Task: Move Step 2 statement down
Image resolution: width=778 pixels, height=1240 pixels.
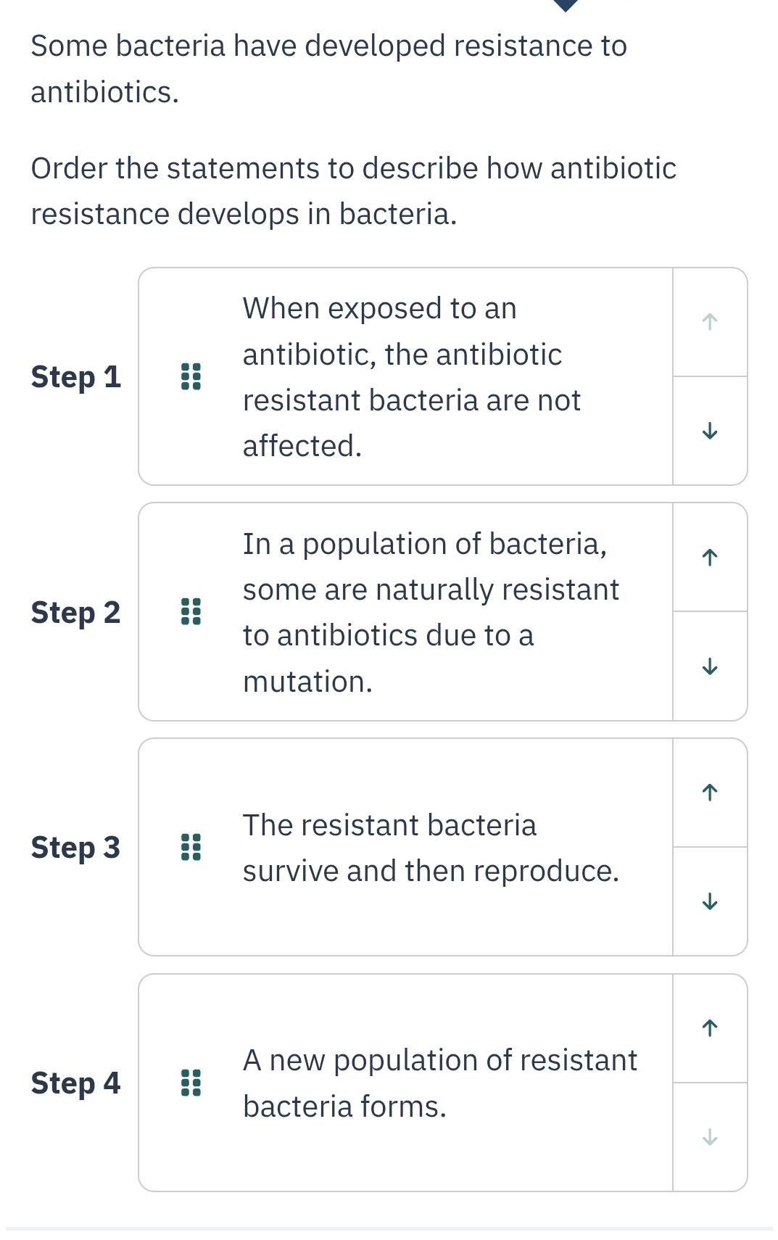Action: coord(710,666)
